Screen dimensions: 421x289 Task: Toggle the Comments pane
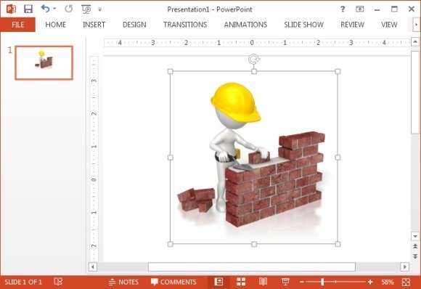173,282
